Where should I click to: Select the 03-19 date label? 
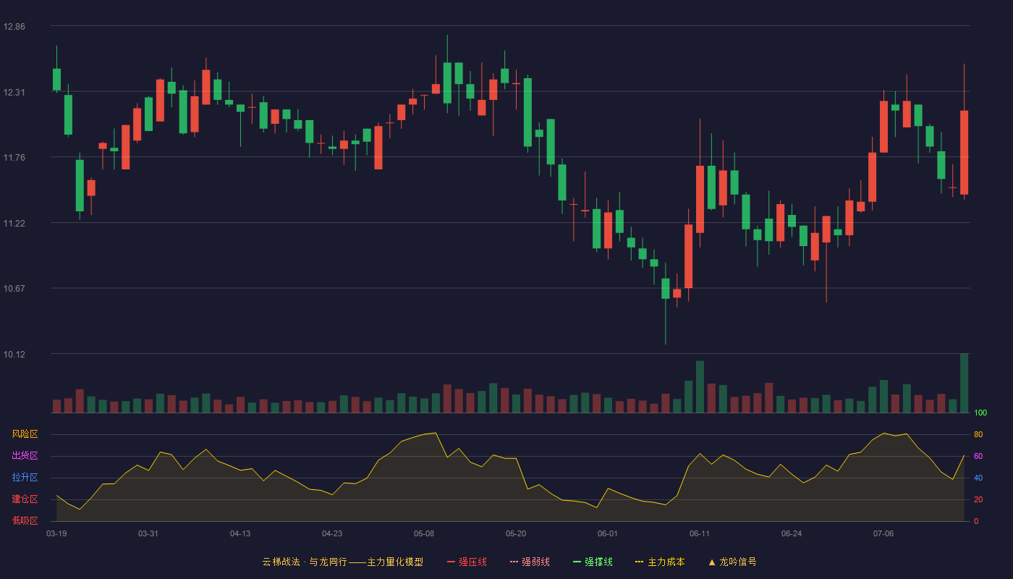pyautogui.click(x=56, y=533)
